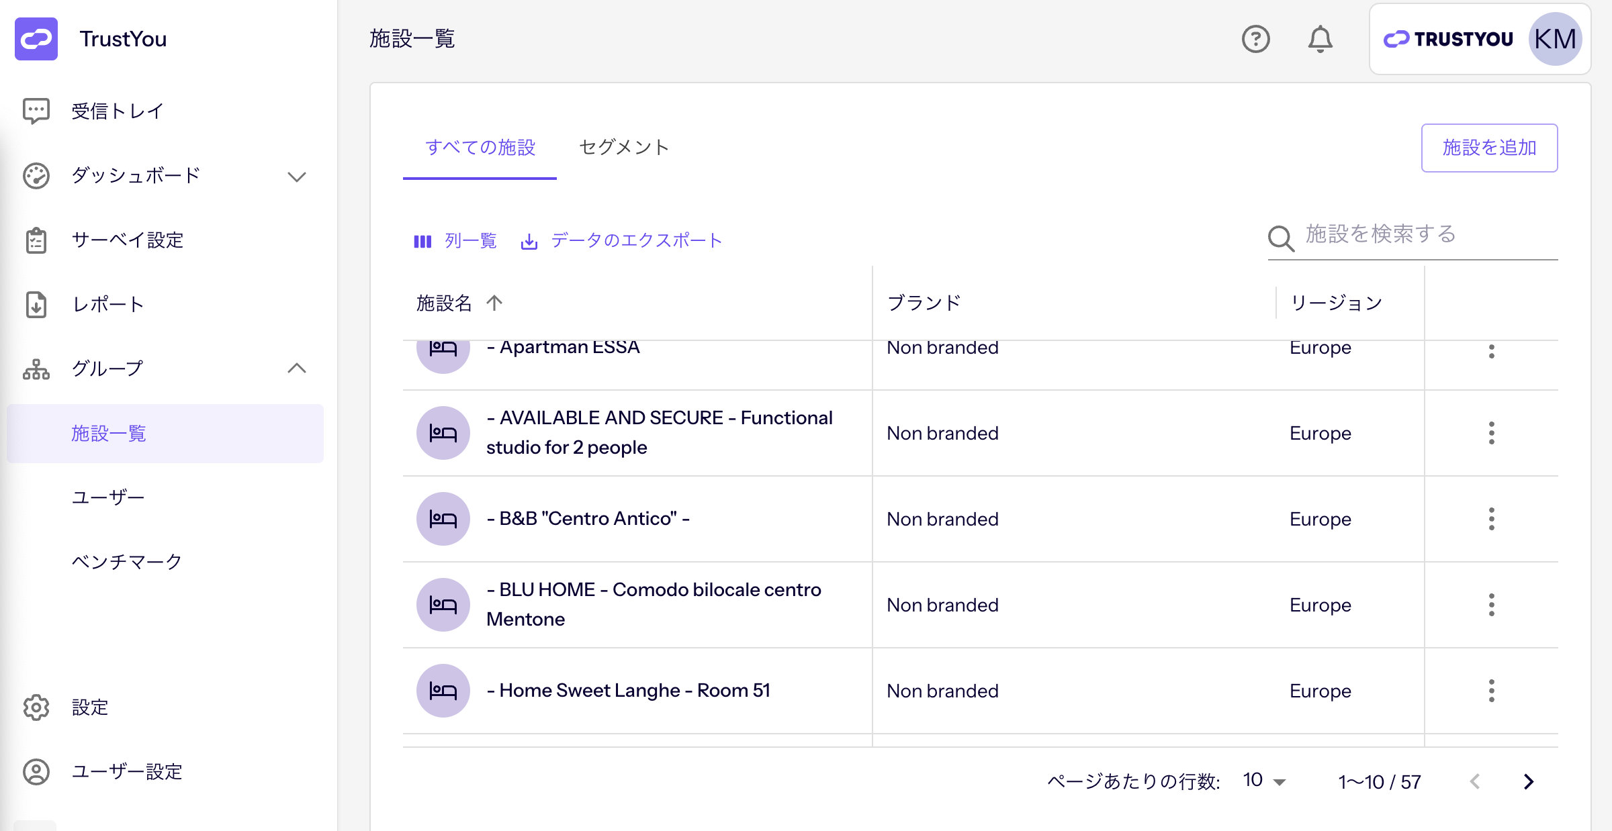Go to next page arrow
Image resolution: width=1612 pixels, height=831 pixels.
click(x=1529, y=781)
